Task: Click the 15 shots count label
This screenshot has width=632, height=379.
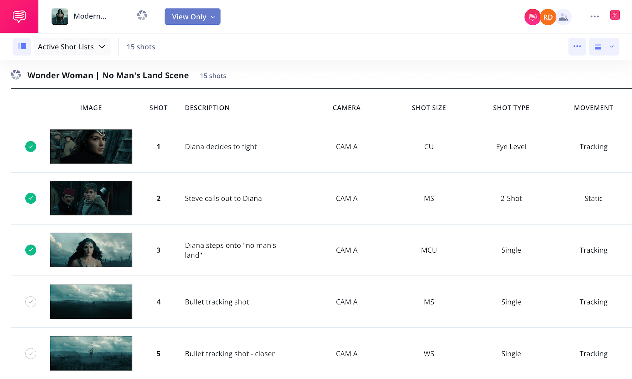Action: tap(141, 46)
